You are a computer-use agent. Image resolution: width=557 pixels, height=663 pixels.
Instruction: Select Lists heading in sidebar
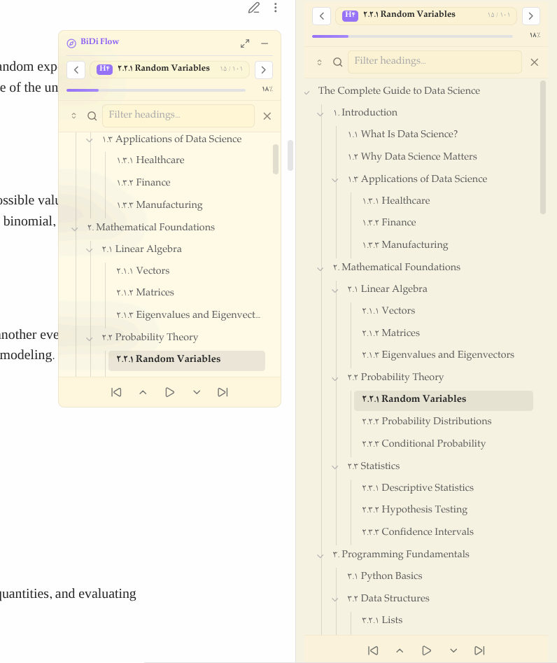click(x=383, y=620)
